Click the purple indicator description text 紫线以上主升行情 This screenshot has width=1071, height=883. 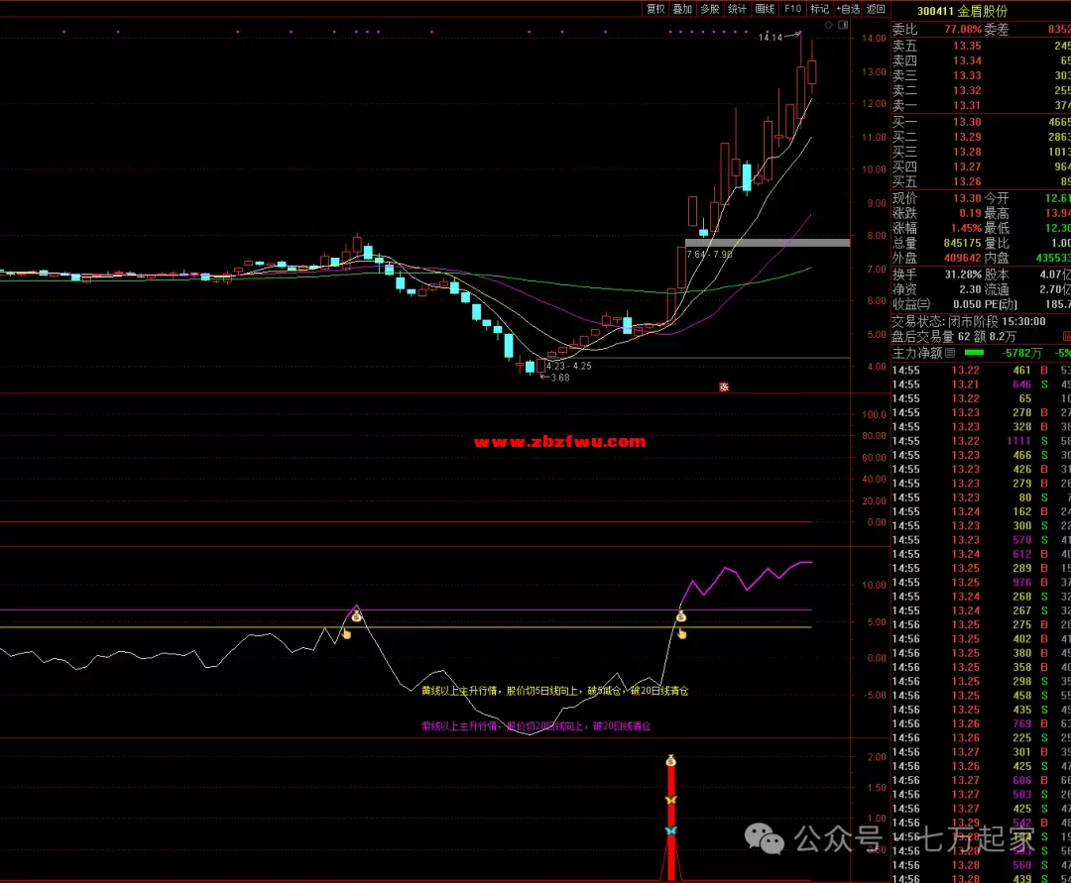tap(536, 726)
